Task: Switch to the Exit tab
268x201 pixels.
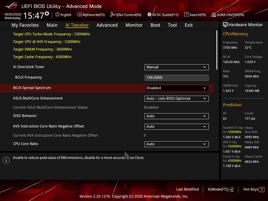Action: pos(189,25)
